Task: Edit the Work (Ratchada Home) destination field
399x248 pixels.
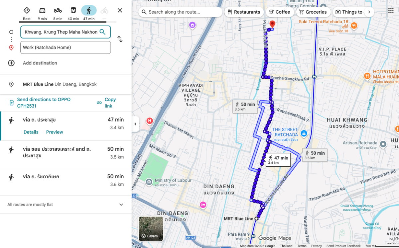Action: [x=66, y=47]
